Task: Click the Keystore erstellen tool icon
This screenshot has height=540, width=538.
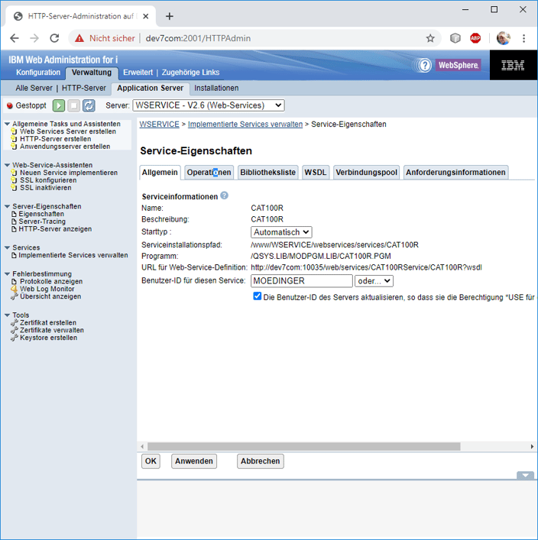Action: pos(14,338)
